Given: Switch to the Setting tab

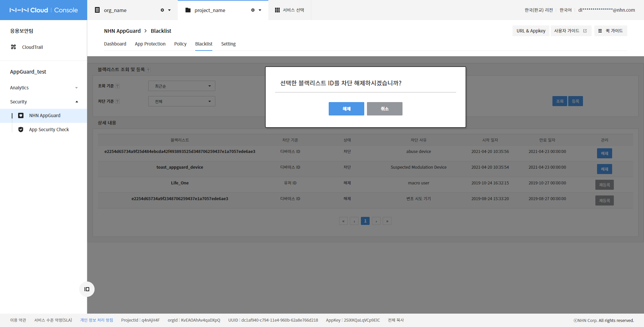Looking at the screenshot, I should (x=228, y=44).
